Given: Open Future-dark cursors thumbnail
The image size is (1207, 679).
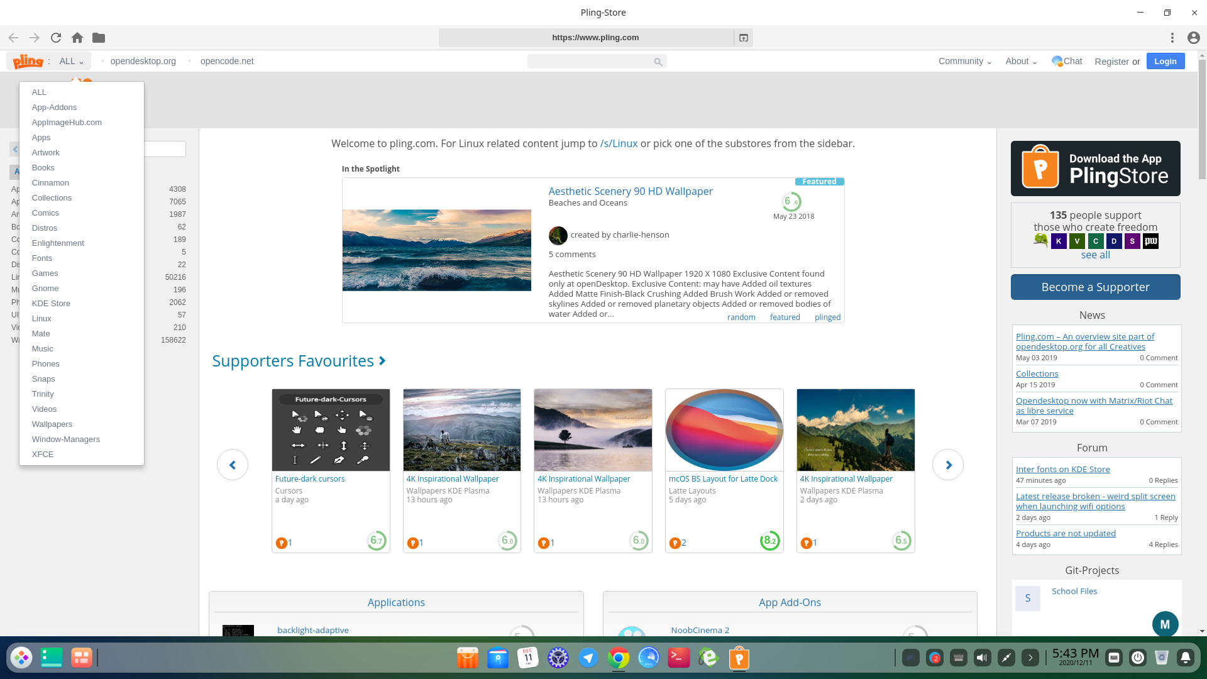Looking at the screenshot, I should tap(331, 430).
